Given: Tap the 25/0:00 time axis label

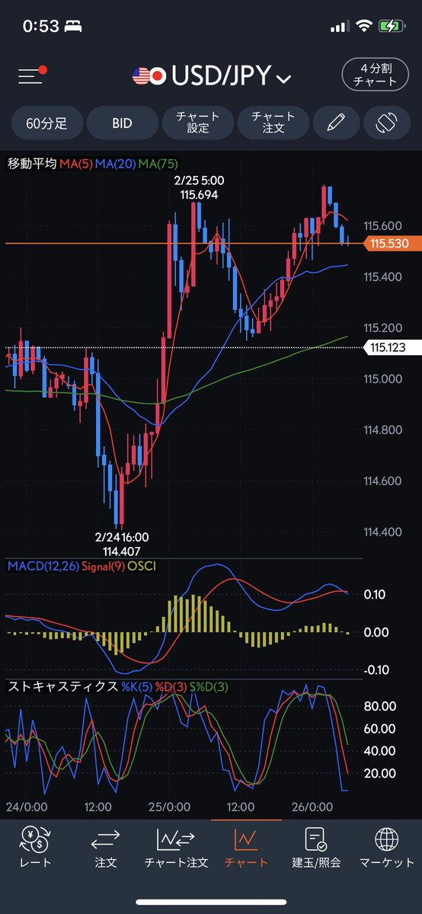Looking at the screenshot, I should coord(169,807).
